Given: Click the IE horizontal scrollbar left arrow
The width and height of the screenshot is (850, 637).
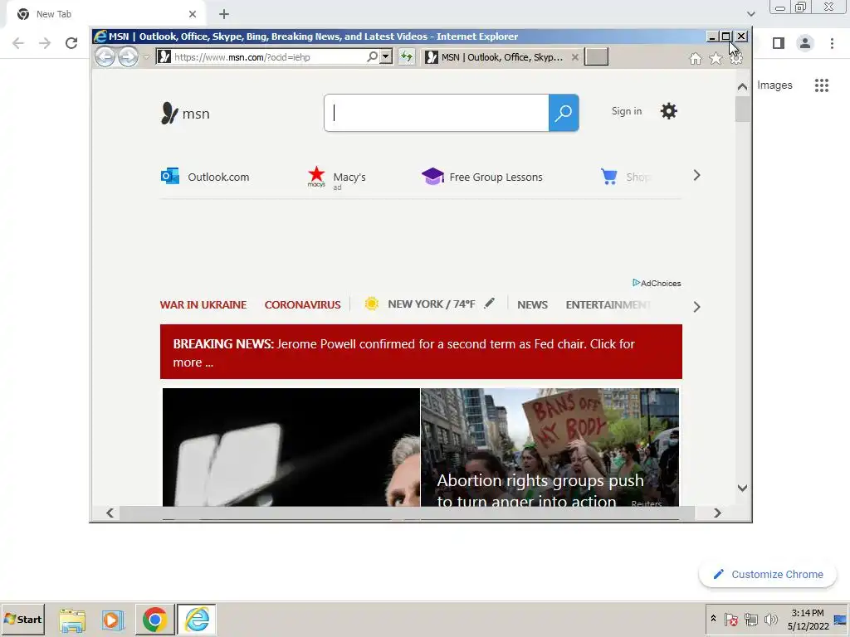Looking at the screenshot, I should tap(110, 513).
